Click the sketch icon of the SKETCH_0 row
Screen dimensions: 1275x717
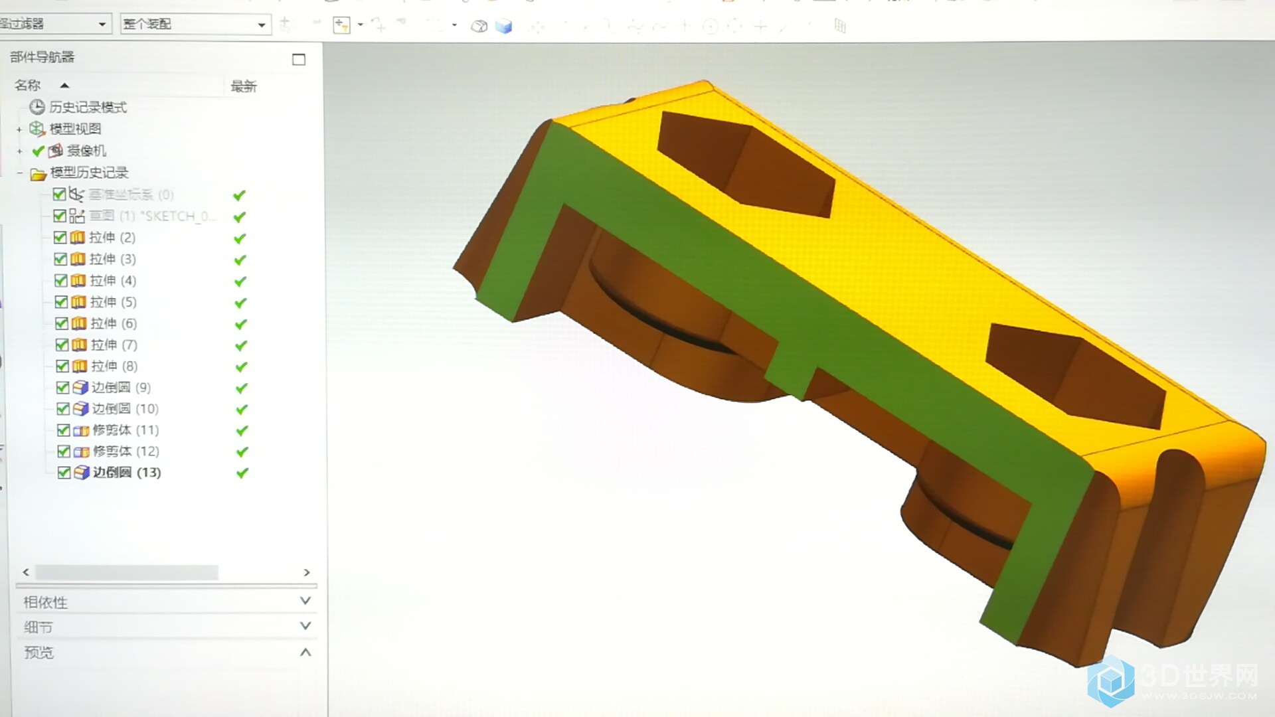77,216
